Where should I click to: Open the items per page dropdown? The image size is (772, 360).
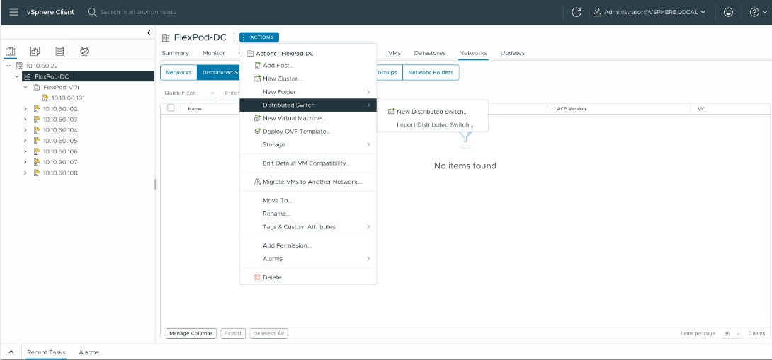click(732, 333)
